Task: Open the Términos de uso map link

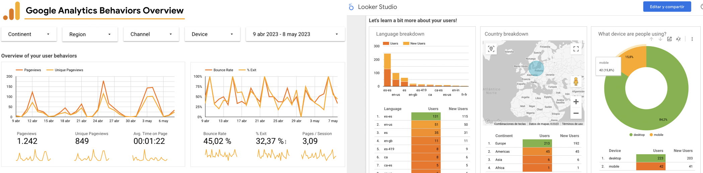Action: 572,124
